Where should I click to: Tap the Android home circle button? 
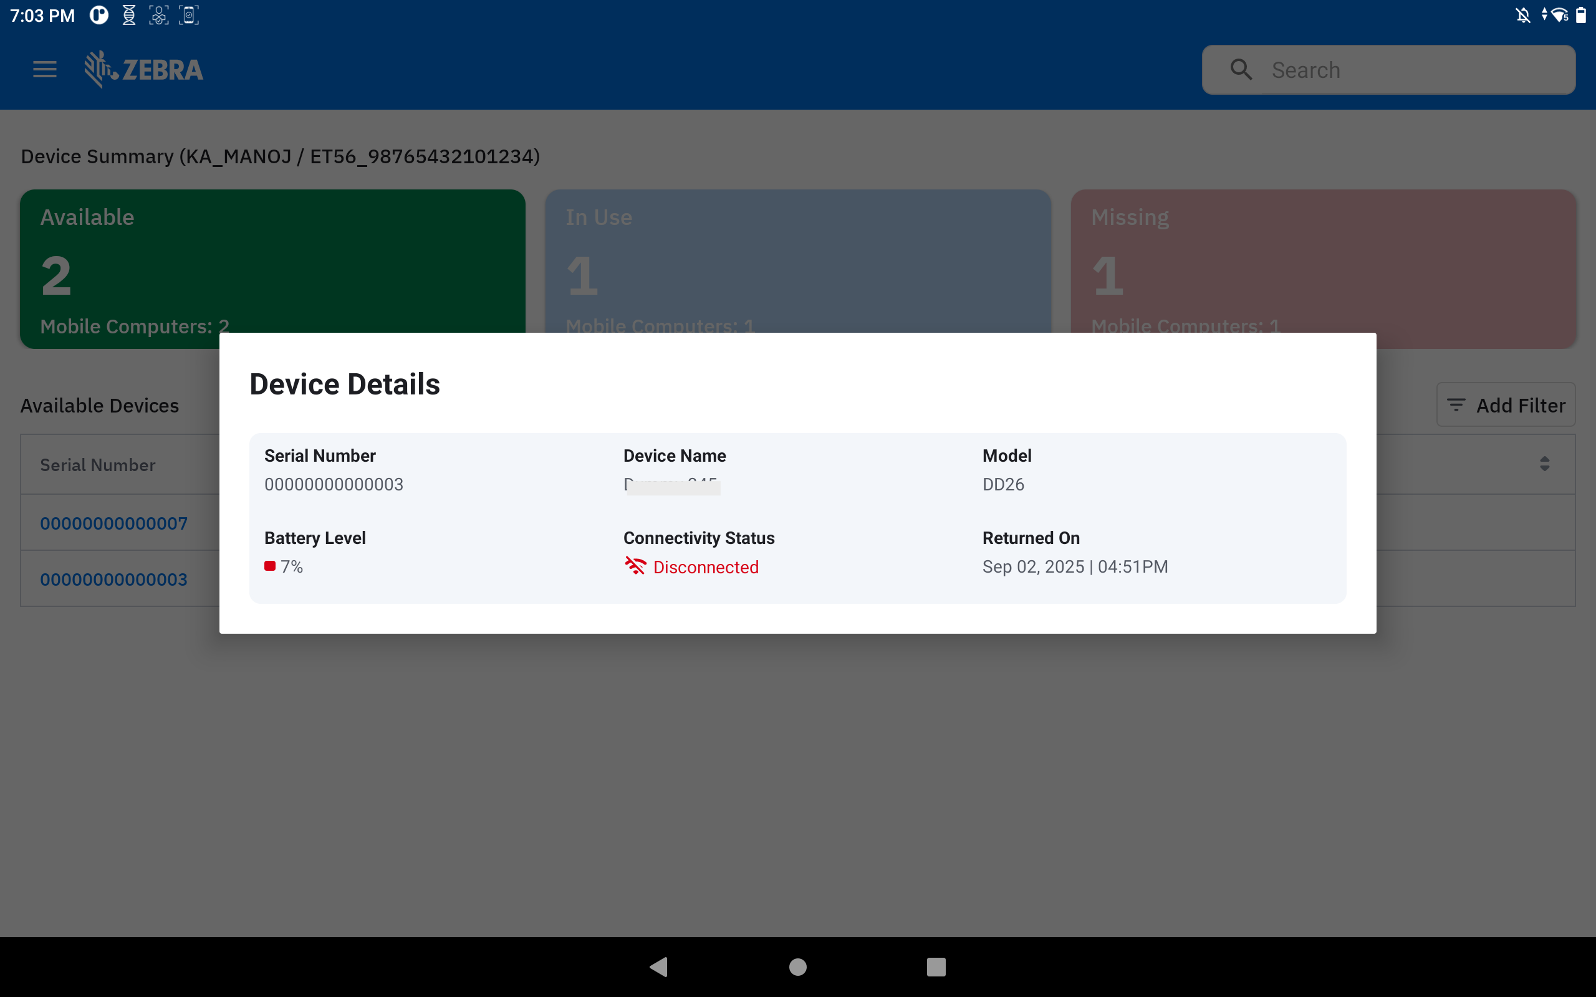797,966
